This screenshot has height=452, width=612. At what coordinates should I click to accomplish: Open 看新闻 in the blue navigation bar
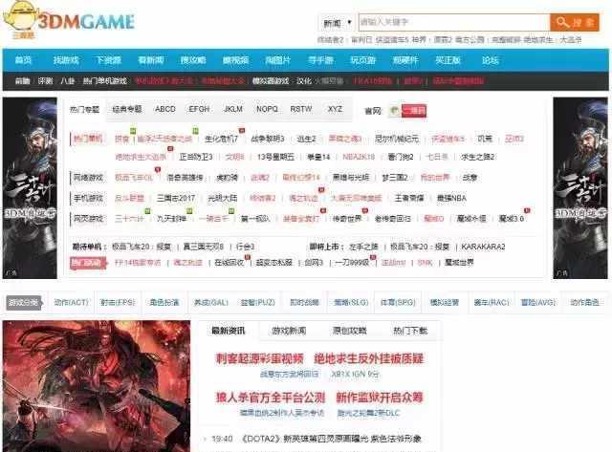point(151,60)
